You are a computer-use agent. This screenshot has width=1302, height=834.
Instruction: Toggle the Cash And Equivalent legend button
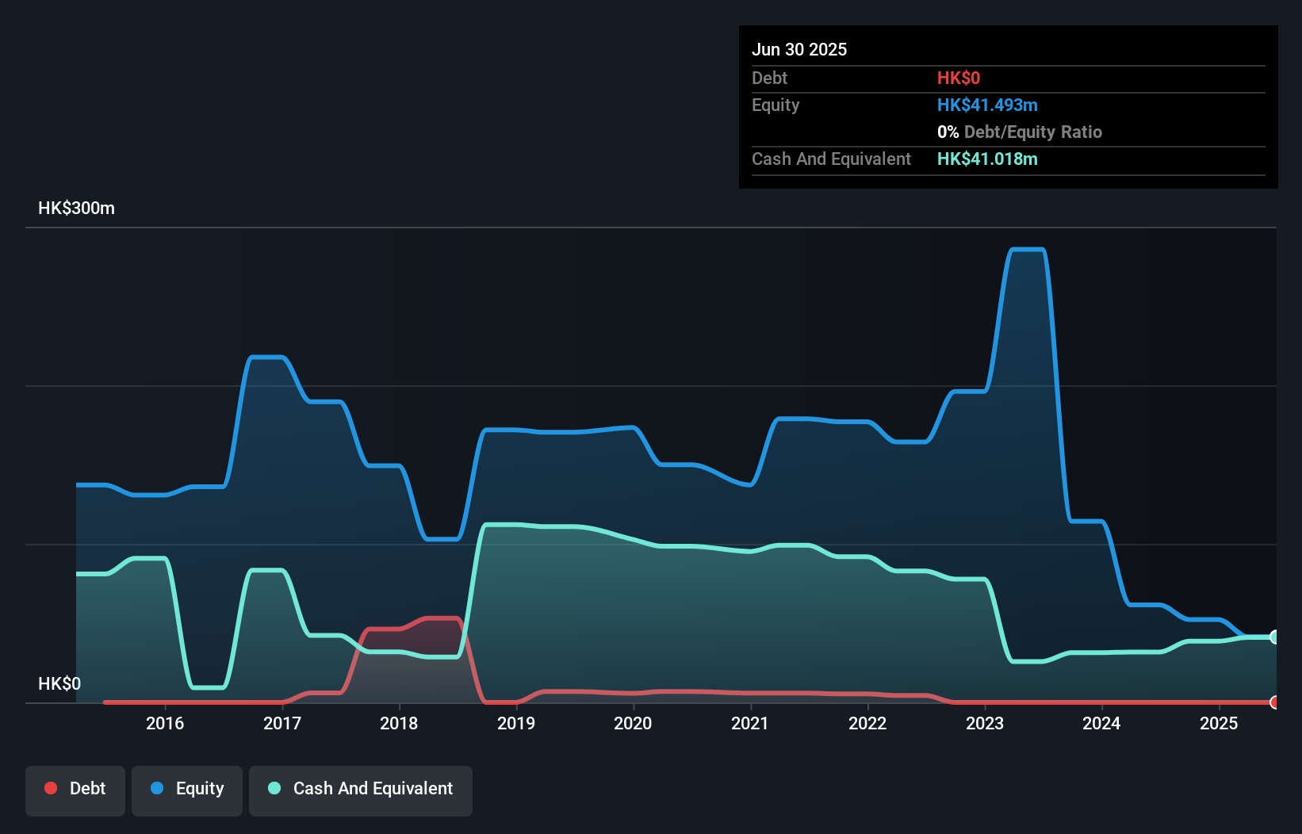coord(361,790)
